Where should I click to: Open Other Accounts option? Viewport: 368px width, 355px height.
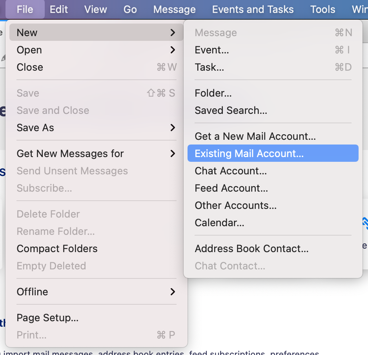click(273, 205)
